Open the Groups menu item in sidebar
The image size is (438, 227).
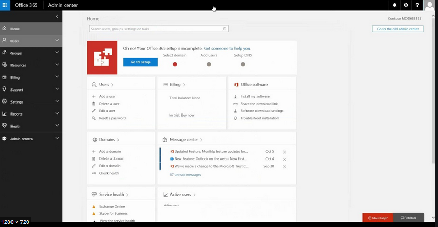tap(31, 53)
